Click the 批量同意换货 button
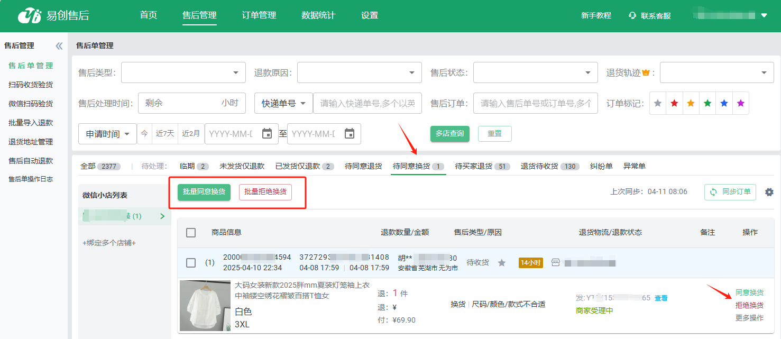 coord(204,191)
